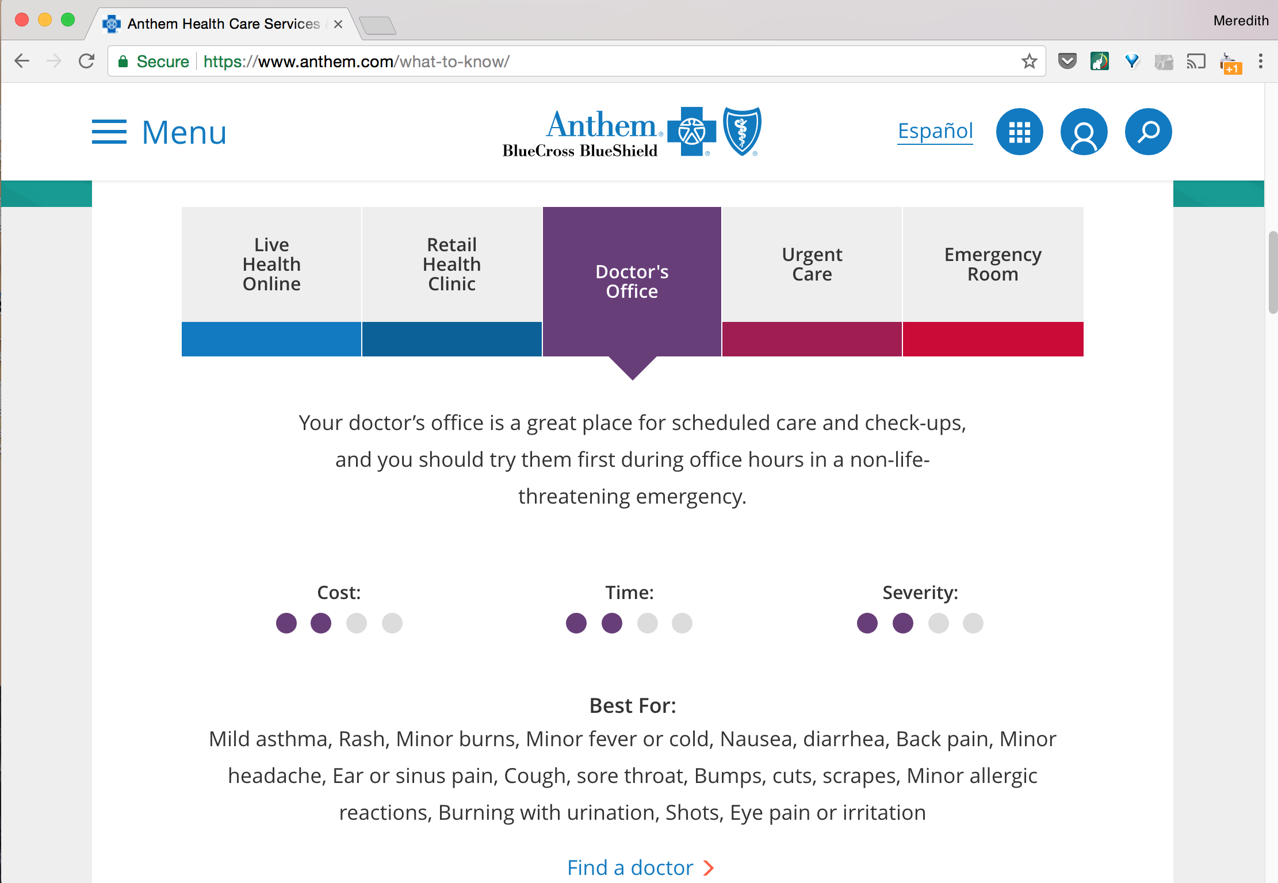Click the Pocket extension icon

(x=1067, y=62)
